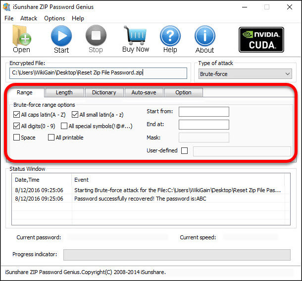Click the Progress indicator bar
Screen dimensions: 302x281
[177, 255]
